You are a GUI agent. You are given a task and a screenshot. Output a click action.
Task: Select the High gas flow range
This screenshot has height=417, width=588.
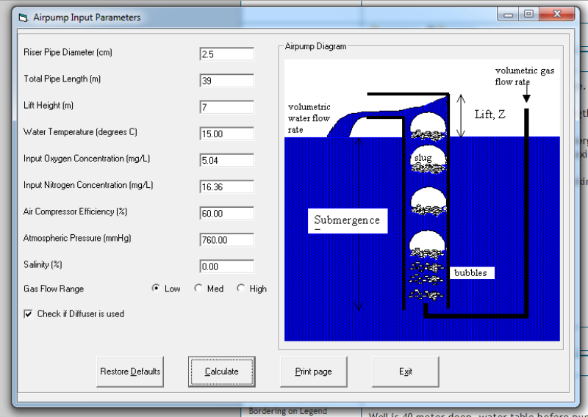241,289
